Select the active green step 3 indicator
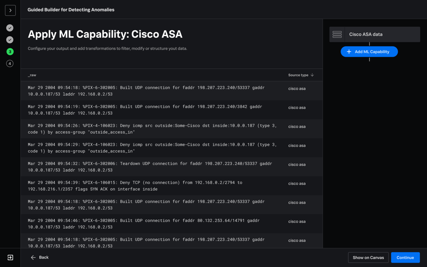Image resolution: width=427 pixels, height=267 pixels. tap(10, 52)
